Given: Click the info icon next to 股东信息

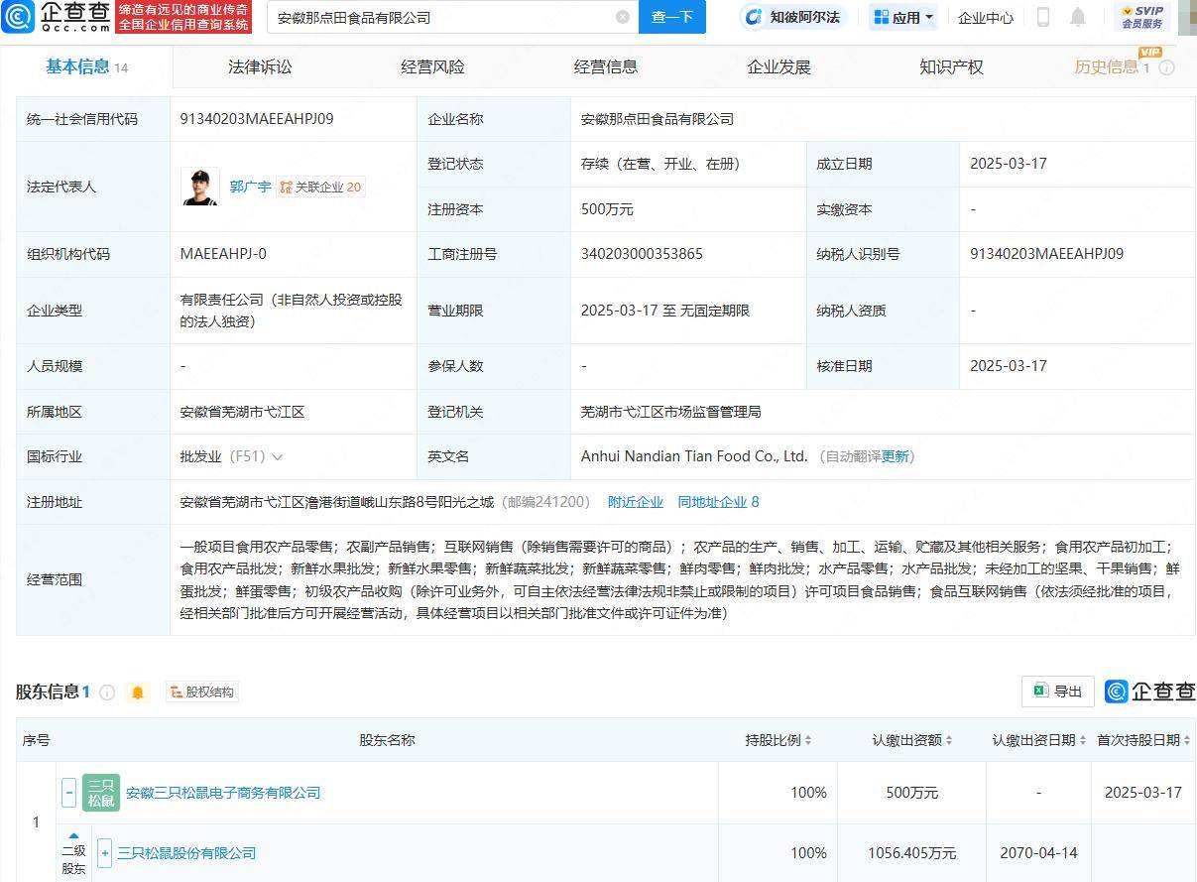Looking at the screenshot, I should [107, 693].
